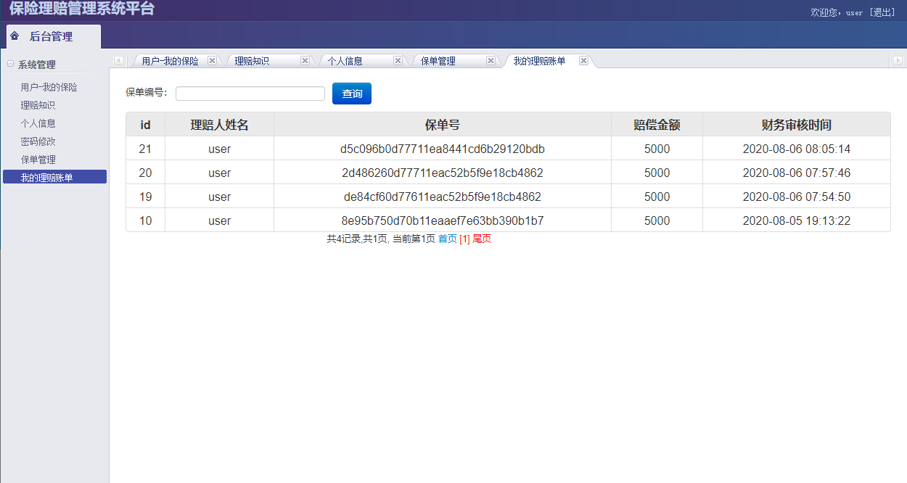Click timestamp 2020-08-06 08:05:14
907x483 pixels.
(x=797, y=149)
